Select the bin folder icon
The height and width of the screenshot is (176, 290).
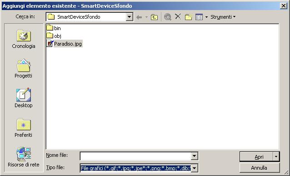[x=50, y=28]
